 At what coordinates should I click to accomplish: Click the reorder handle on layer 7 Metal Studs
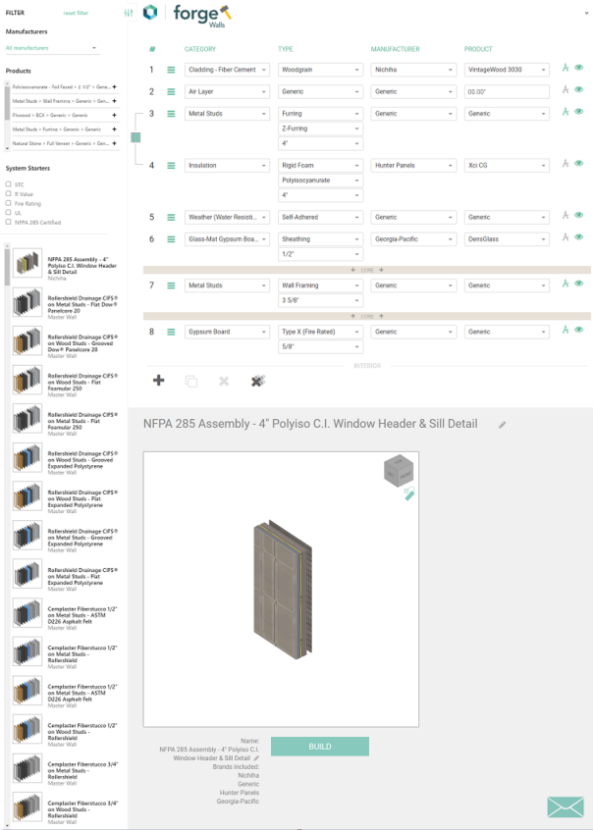171,285
